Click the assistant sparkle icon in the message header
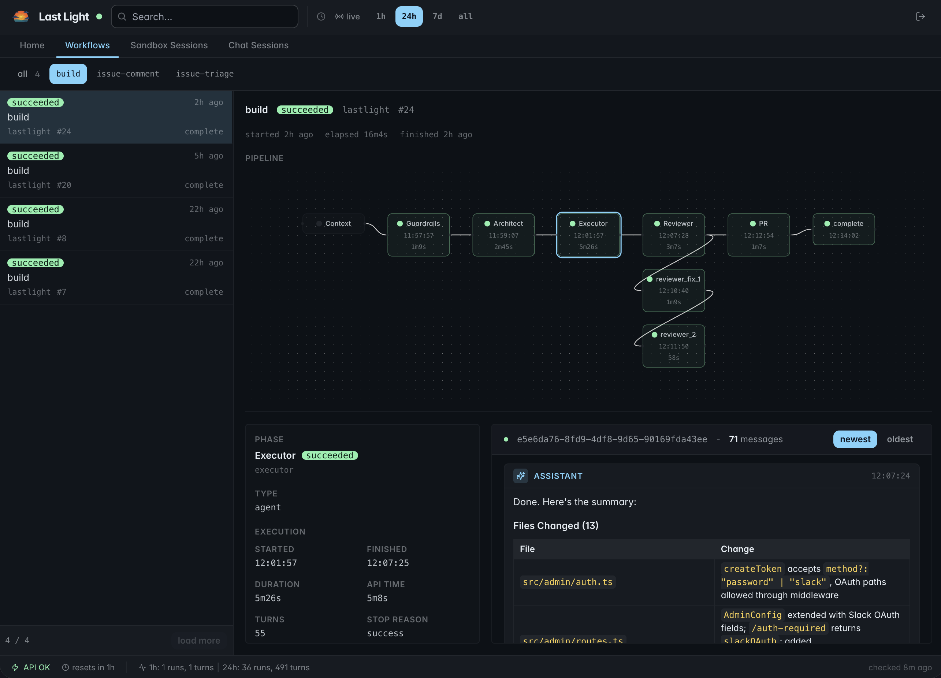The image size is (941, 678). 520,476
